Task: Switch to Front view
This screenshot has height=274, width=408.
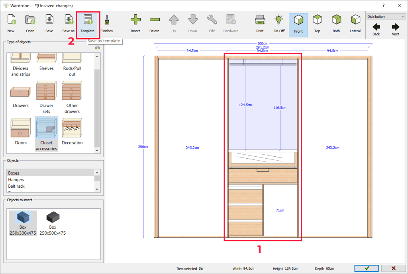Action: [x=298, y=25]
